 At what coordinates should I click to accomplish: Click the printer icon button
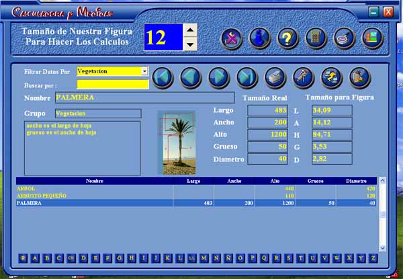point(276,78)
